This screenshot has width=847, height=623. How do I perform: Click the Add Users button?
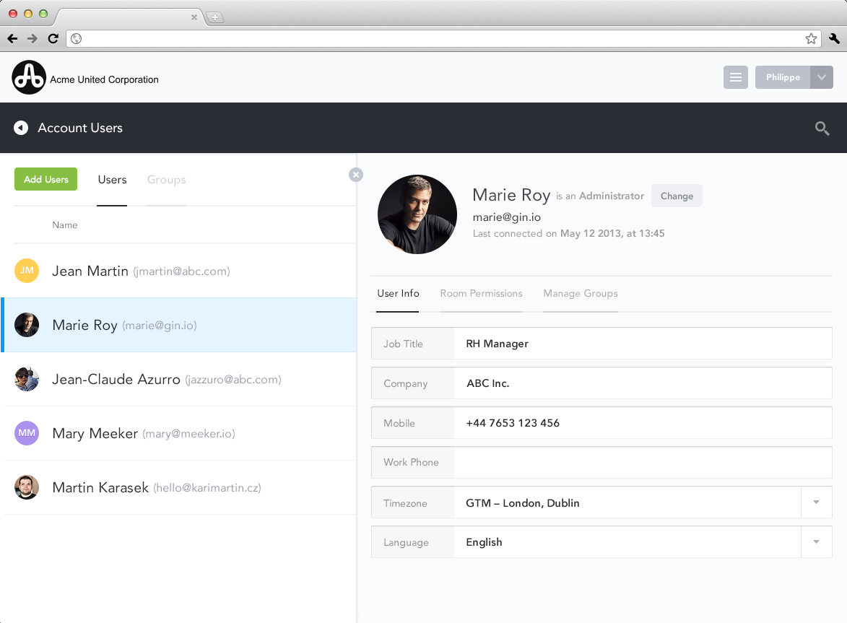pos(46,179)
